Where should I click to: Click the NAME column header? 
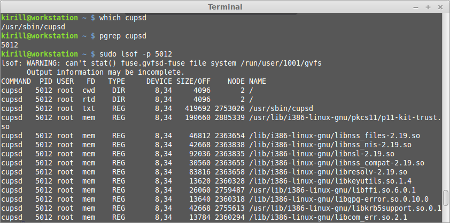pyautogui.click(x=258, y=82)
